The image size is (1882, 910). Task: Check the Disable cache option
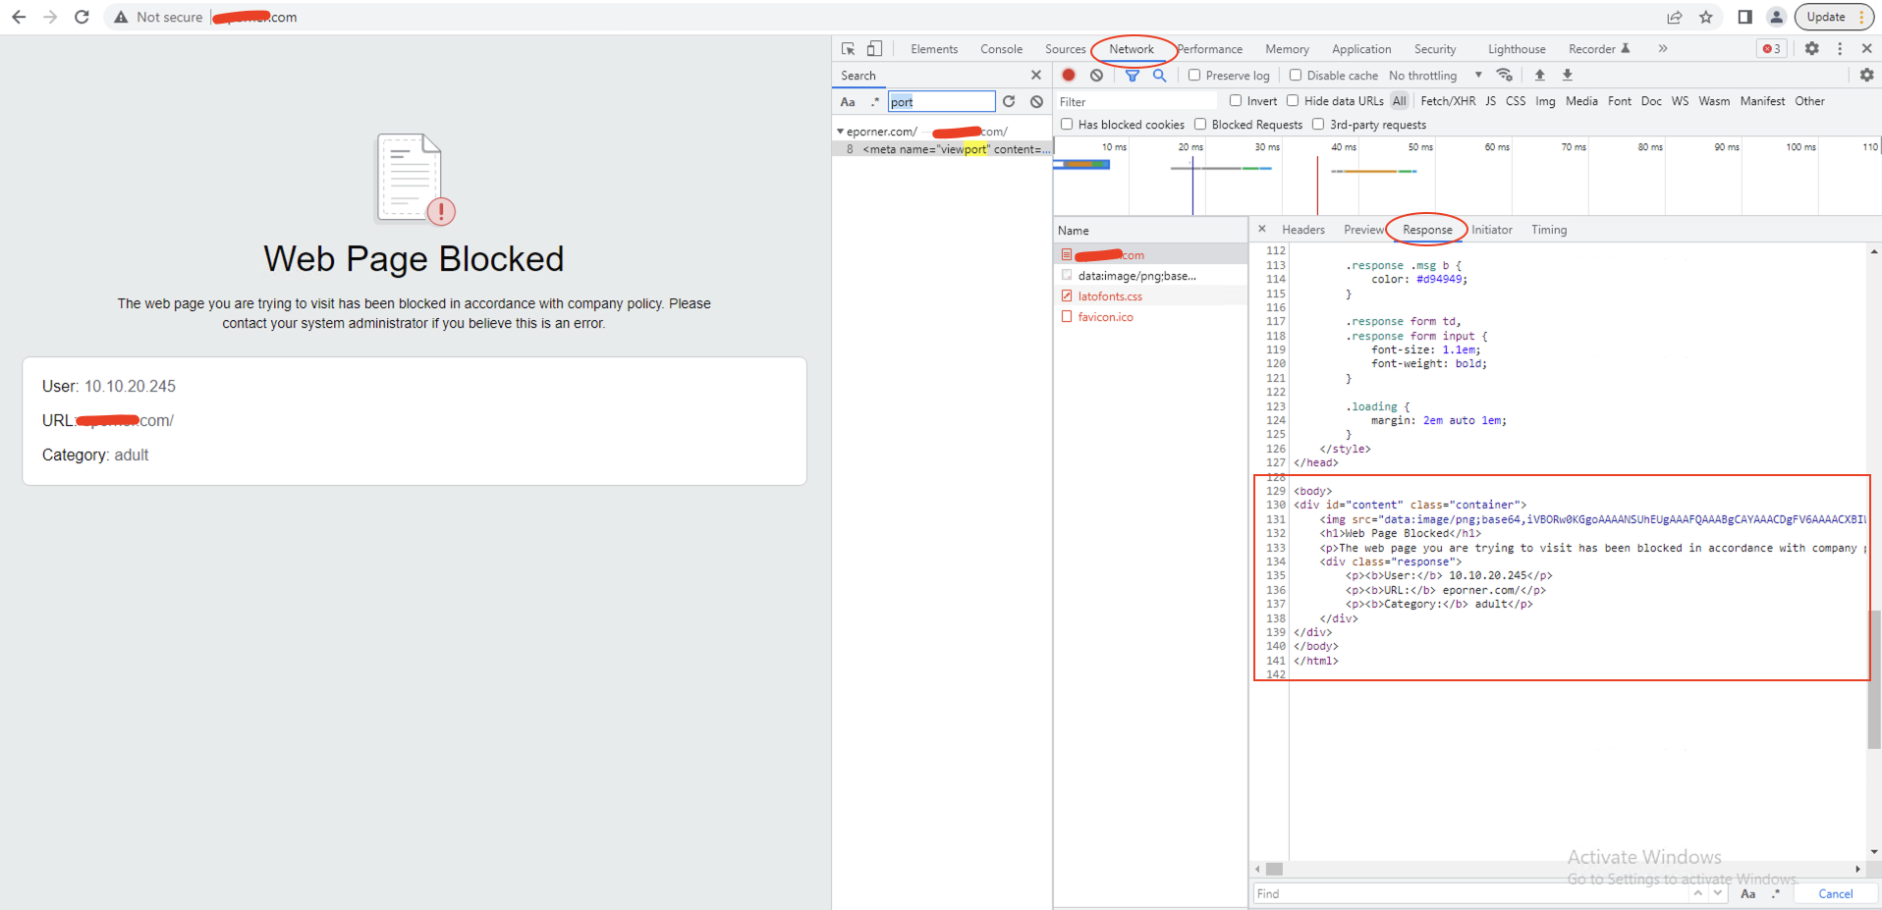click(x=1296, y=75)
